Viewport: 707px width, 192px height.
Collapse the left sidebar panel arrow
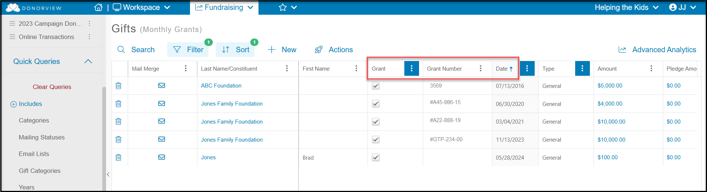click(x=108, y=174)
